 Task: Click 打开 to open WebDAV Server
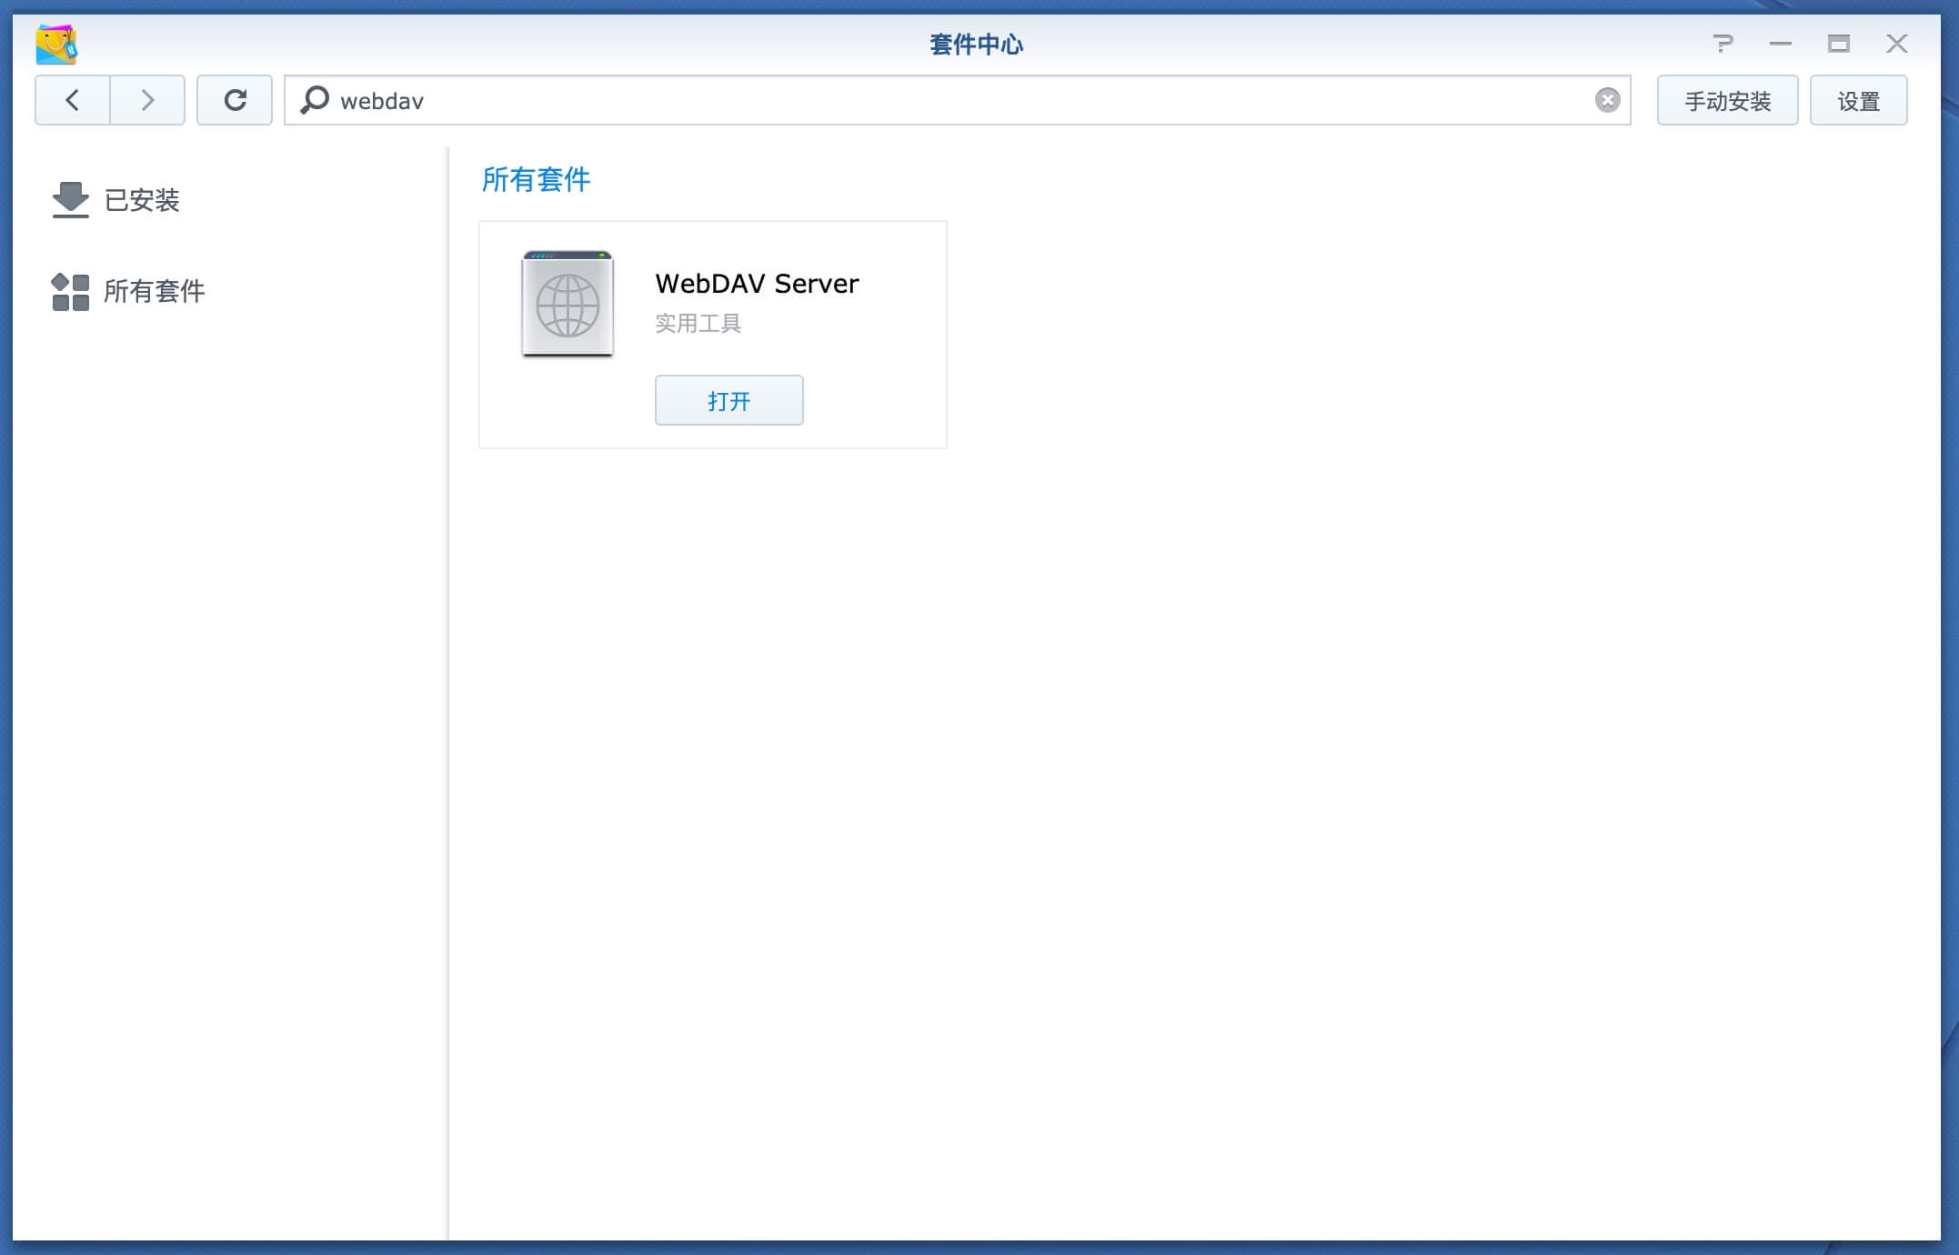(729, 400)
